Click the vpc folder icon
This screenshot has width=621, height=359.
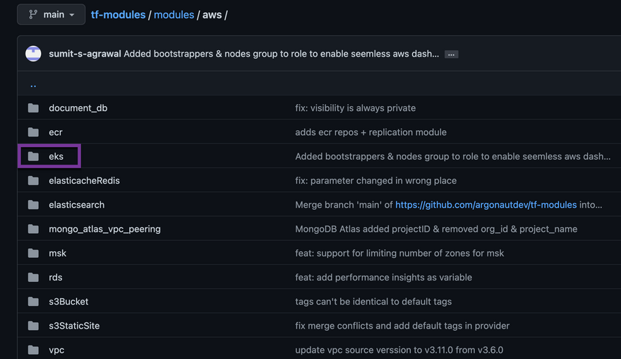(x=33, y=350)
